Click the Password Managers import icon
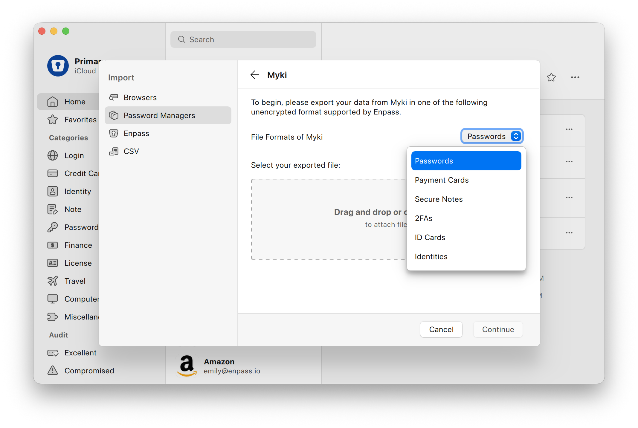 (114, 115)
